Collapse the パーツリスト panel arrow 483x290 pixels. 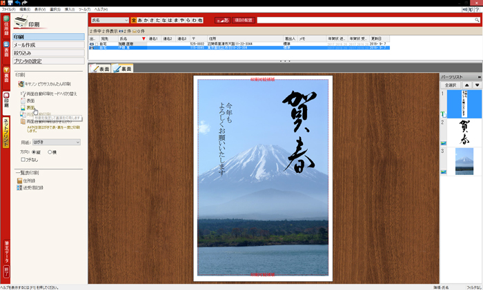479,77
